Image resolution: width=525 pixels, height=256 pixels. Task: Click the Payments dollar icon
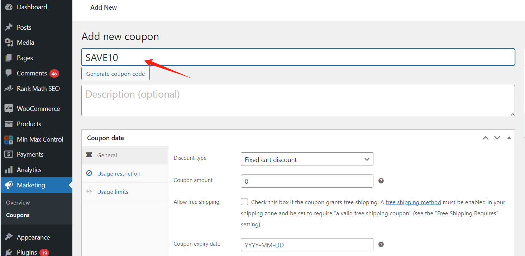[x=9, y=154]
